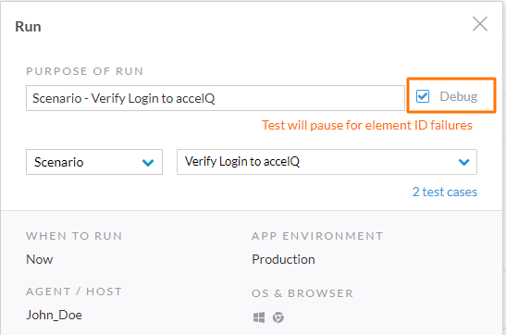The height and width of the screenshot is (335, 506).
Task: Edit the Purpose of Run text field
Action: [216, 98]
